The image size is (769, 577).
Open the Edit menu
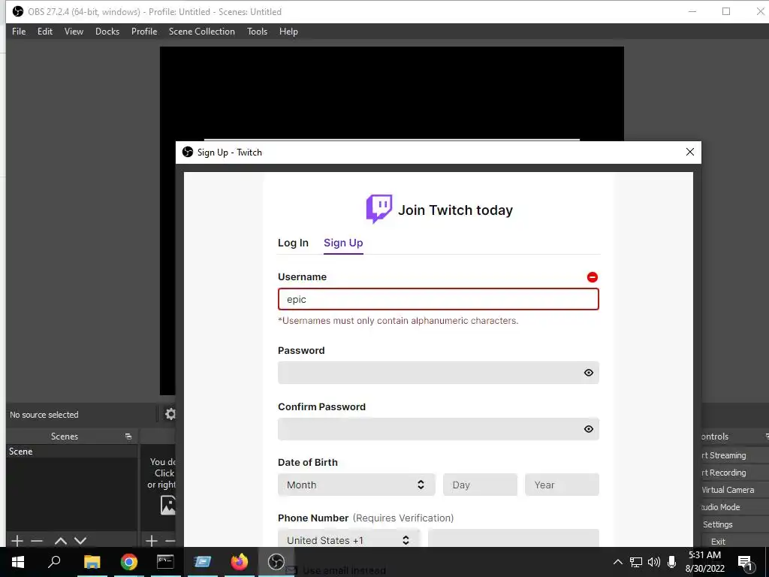44,32
